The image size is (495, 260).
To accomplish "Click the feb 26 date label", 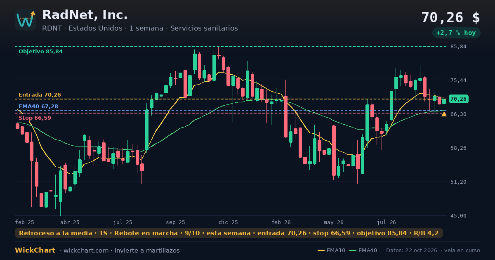I will coord(281,222).
